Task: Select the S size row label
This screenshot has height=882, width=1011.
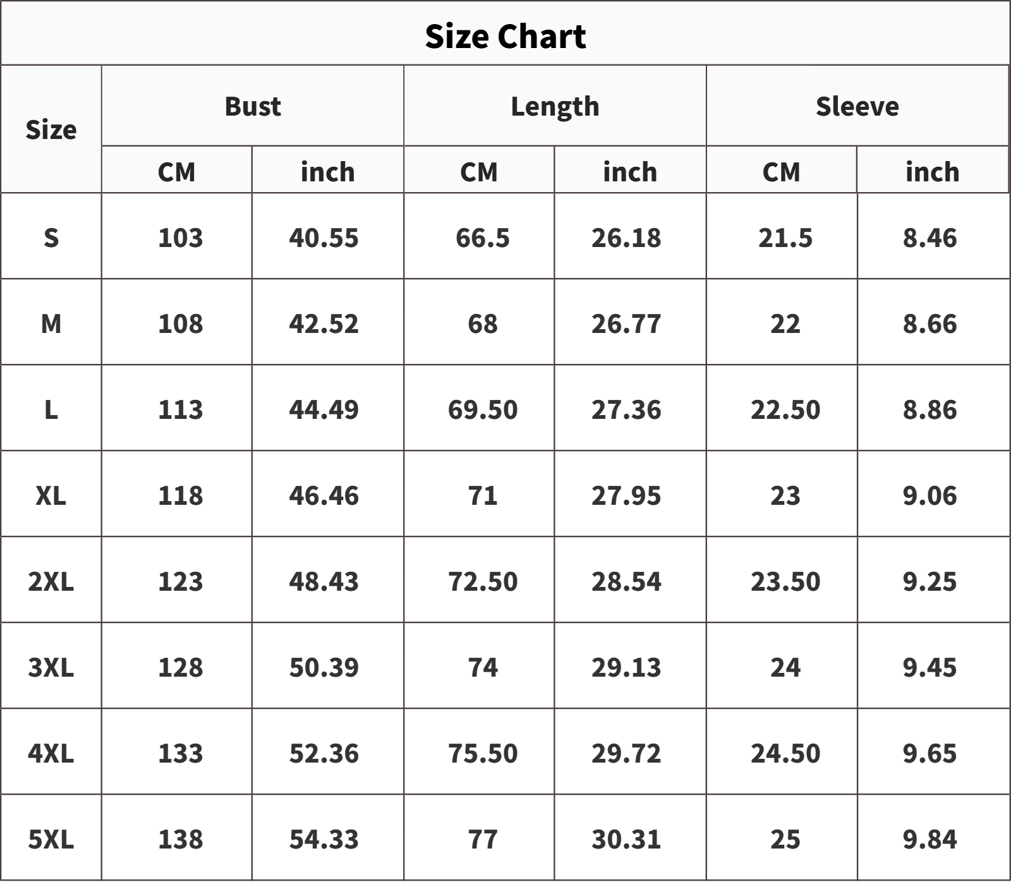Action: coord(51,238)
